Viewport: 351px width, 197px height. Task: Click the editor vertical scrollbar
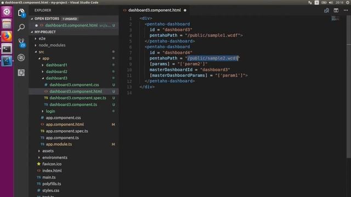[x=349, y=87]
